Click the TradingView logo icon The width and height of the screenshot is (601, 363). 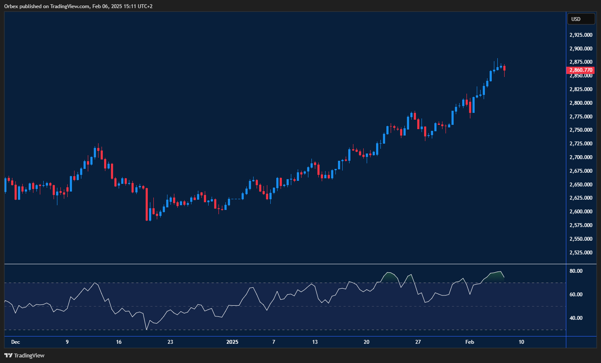pyautogui.click(x=8, y=355)
